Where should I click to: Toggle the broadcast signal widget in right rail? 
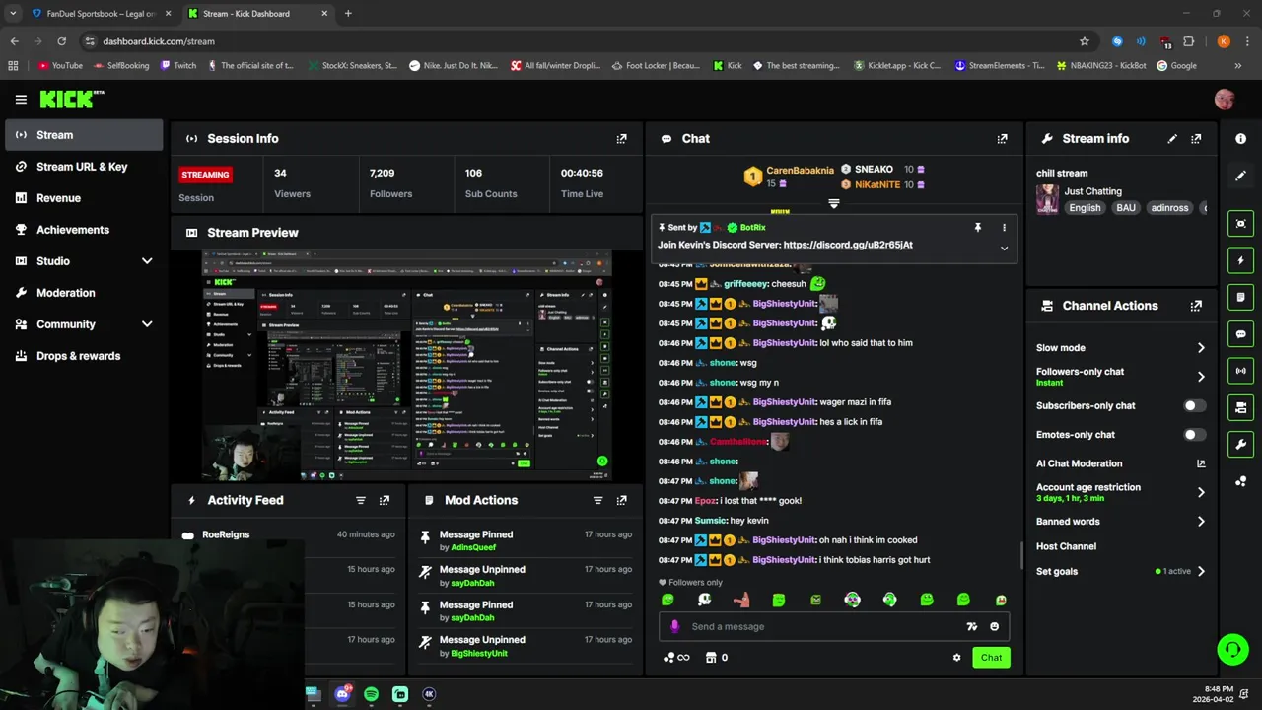click(x=1240, y=371)
